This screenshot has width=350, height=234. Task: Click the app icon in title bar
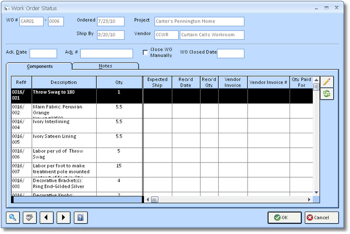[6, 8]
